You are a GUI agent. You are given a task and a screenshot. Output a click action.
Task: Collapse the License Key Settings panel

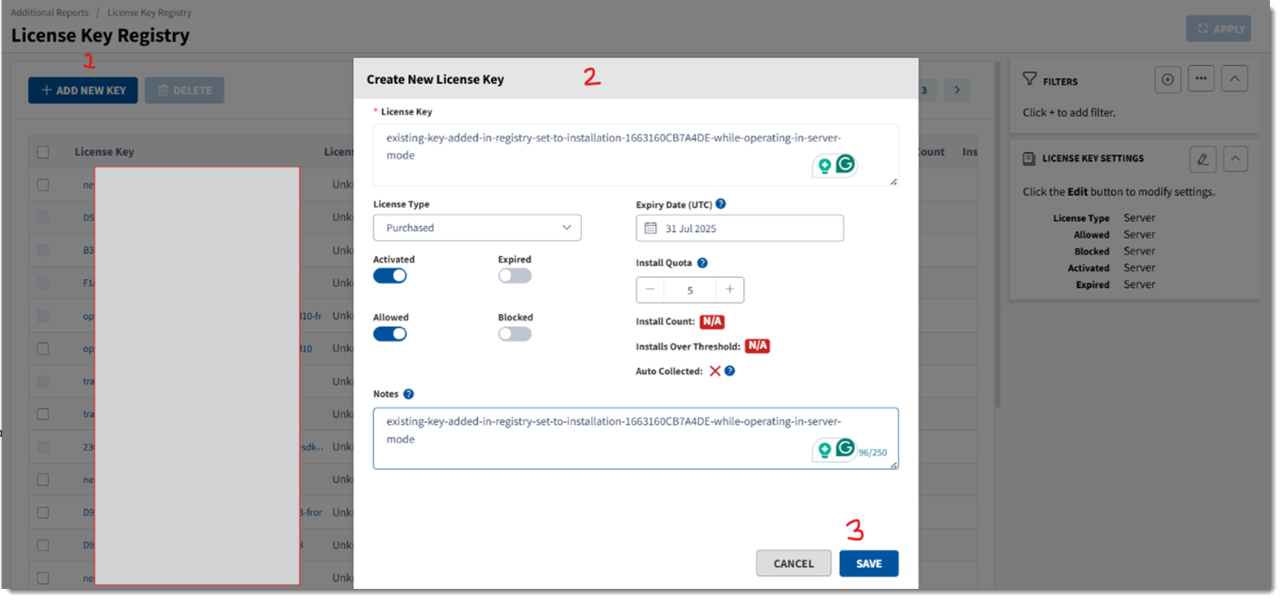coord(1236,159)
